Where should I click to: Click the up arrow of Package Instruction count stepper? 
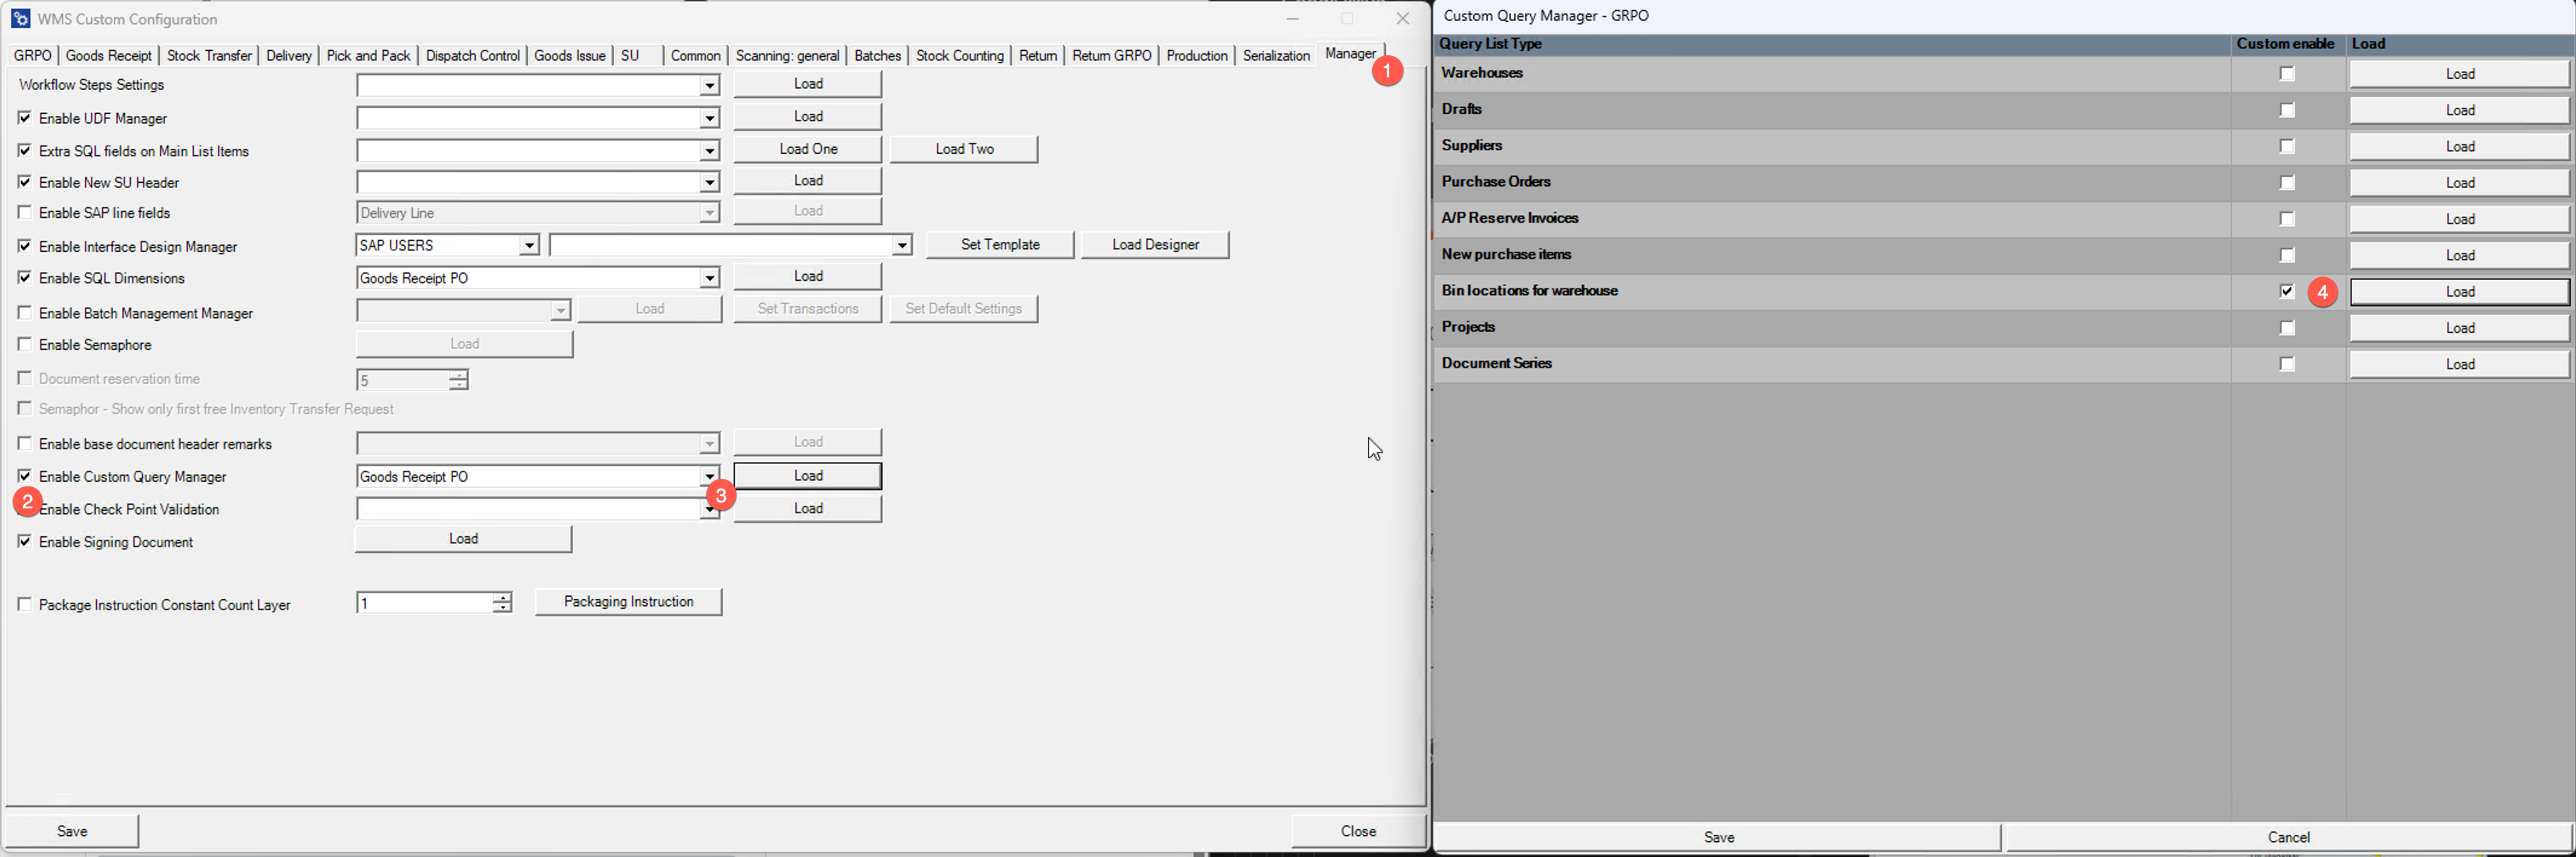pos(502,597)
